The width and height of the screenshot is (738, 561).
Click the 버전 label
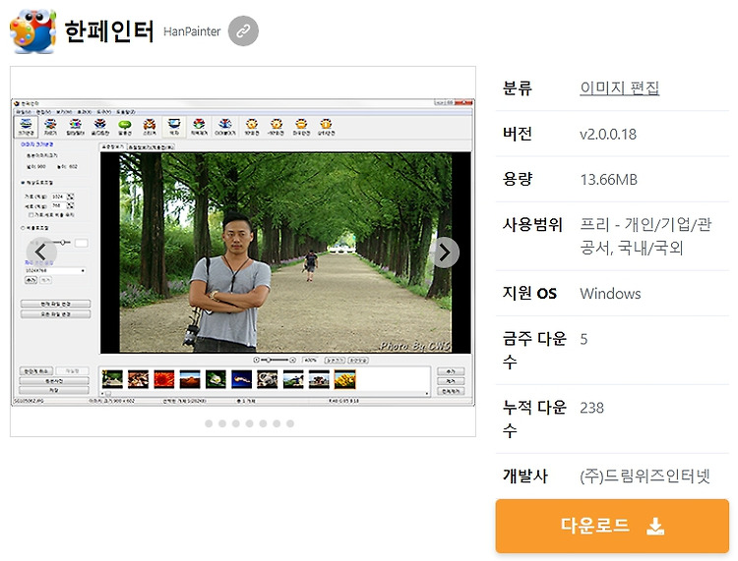tap(518, 134)
